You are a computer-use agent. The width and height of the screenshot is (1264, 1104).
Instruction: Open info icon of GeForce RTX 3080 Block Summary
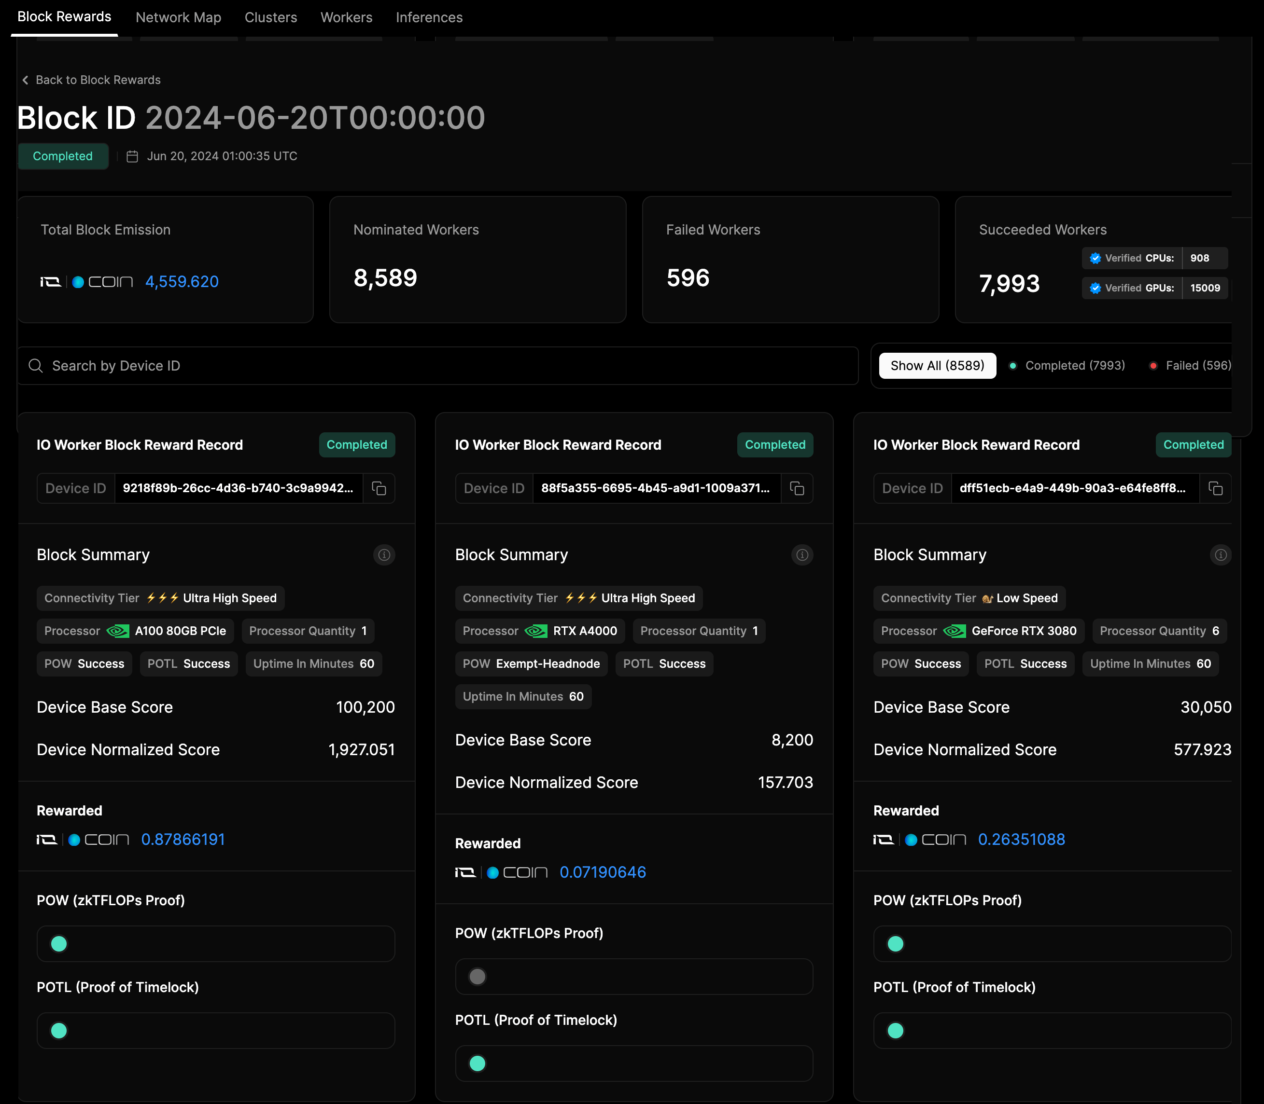tap(1220, 555)
